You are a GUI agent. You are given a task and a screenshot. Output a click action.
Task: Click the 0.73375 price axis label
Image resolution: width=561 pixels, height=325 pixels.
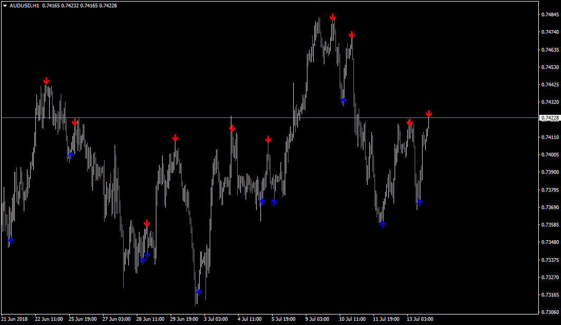(x=550, y=260)
